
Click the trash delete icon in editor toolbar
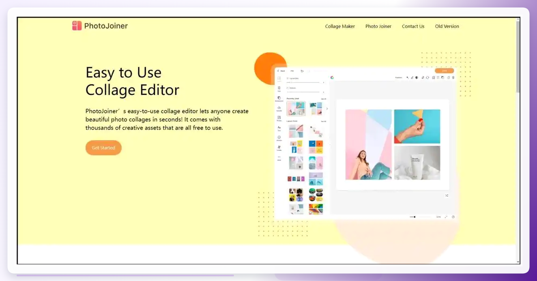point(453,77)
